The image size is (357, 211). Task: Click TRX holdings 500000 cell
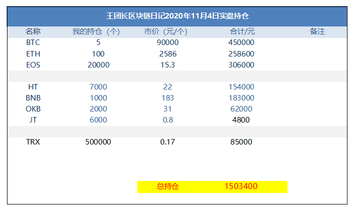pyautogui.click(x=98, y=142)
